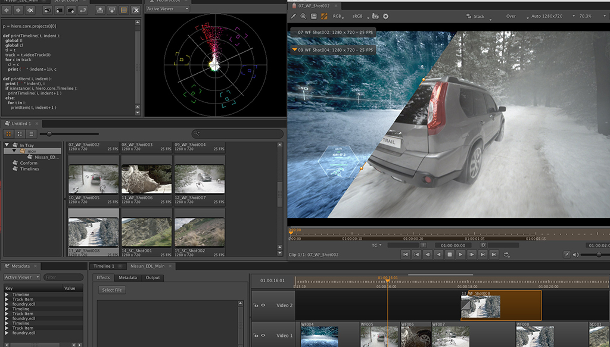Image resolution: width=610 pixels, height=347 pixels.
Task: Click the clear output icon in Script Editor
Action: 136,10
